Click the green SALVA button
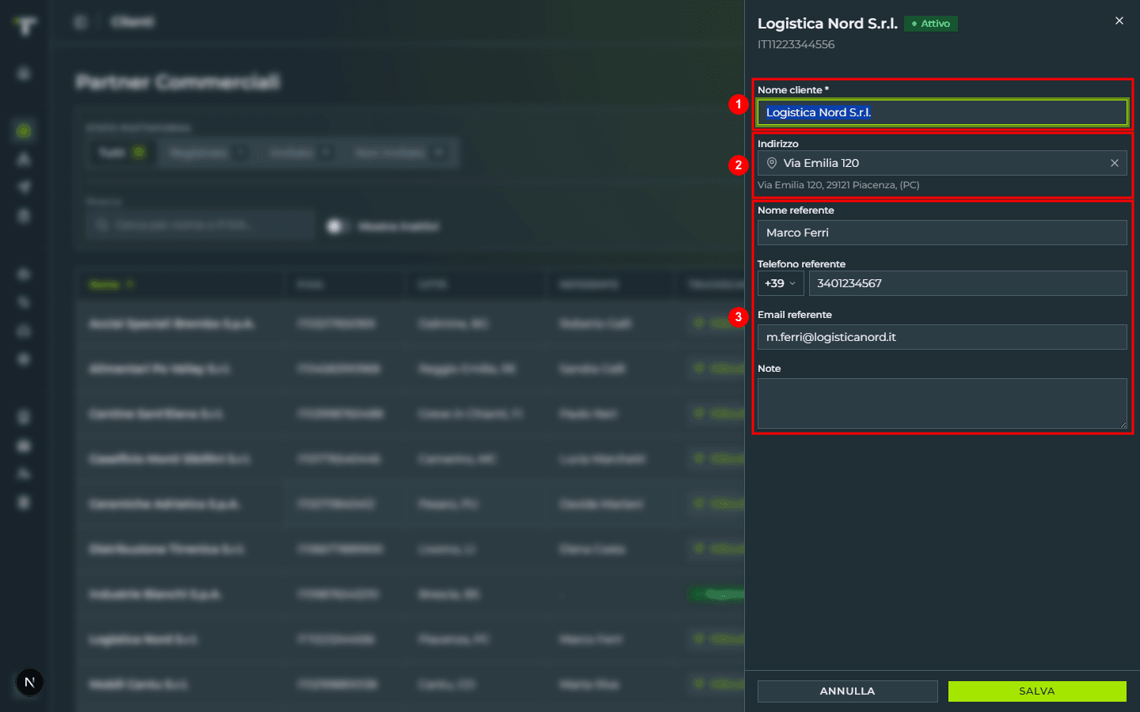 click(1037, 691)
